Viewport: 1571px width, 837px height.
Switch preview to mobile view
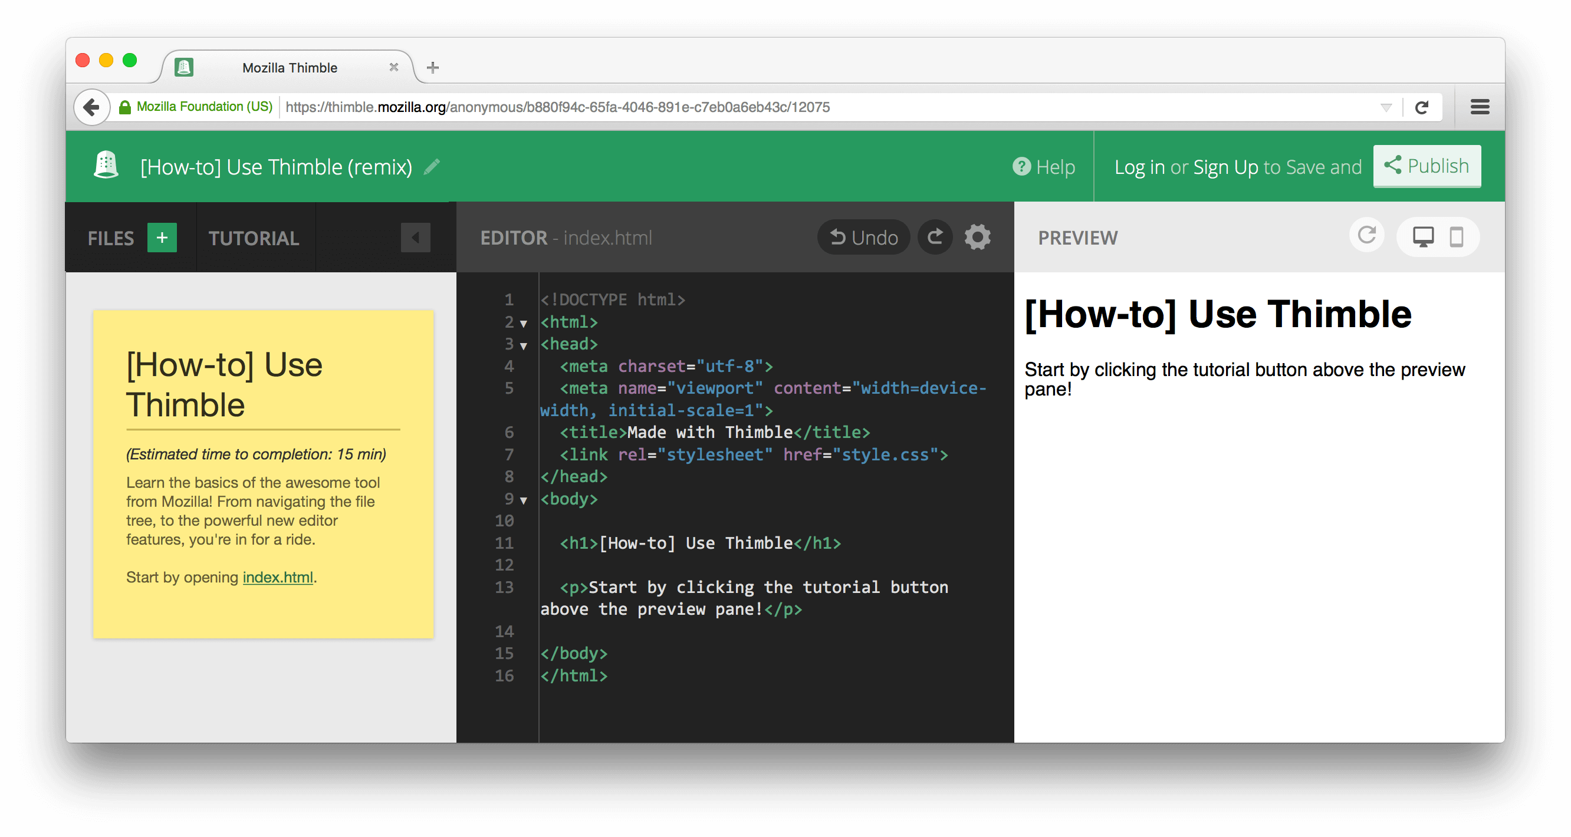point(1457,236)
